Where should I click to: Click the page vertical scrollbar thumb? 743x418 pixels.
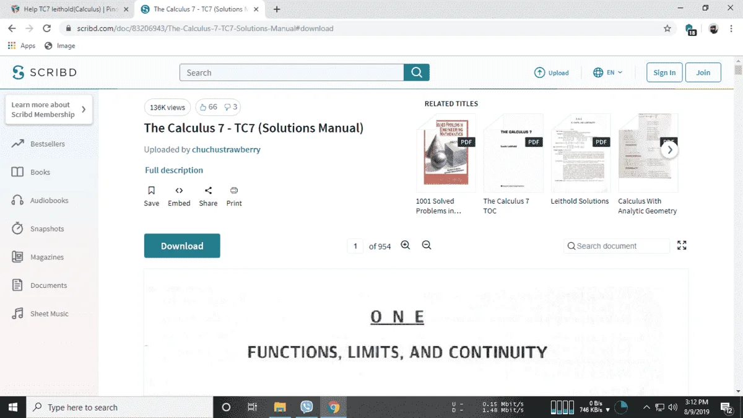pos(738,70)
